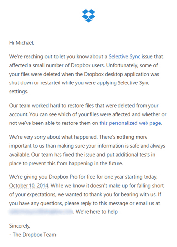Click the '- The Dropbox Team' signature
Image resolution: width=177 pixels, height=247 pixels.
coord(32,235)
